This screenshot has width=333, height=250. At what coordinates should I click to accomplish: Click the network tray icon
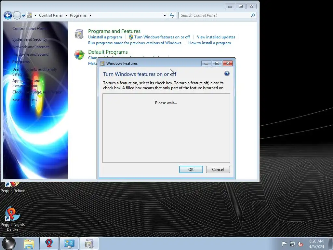click(292, 244)
